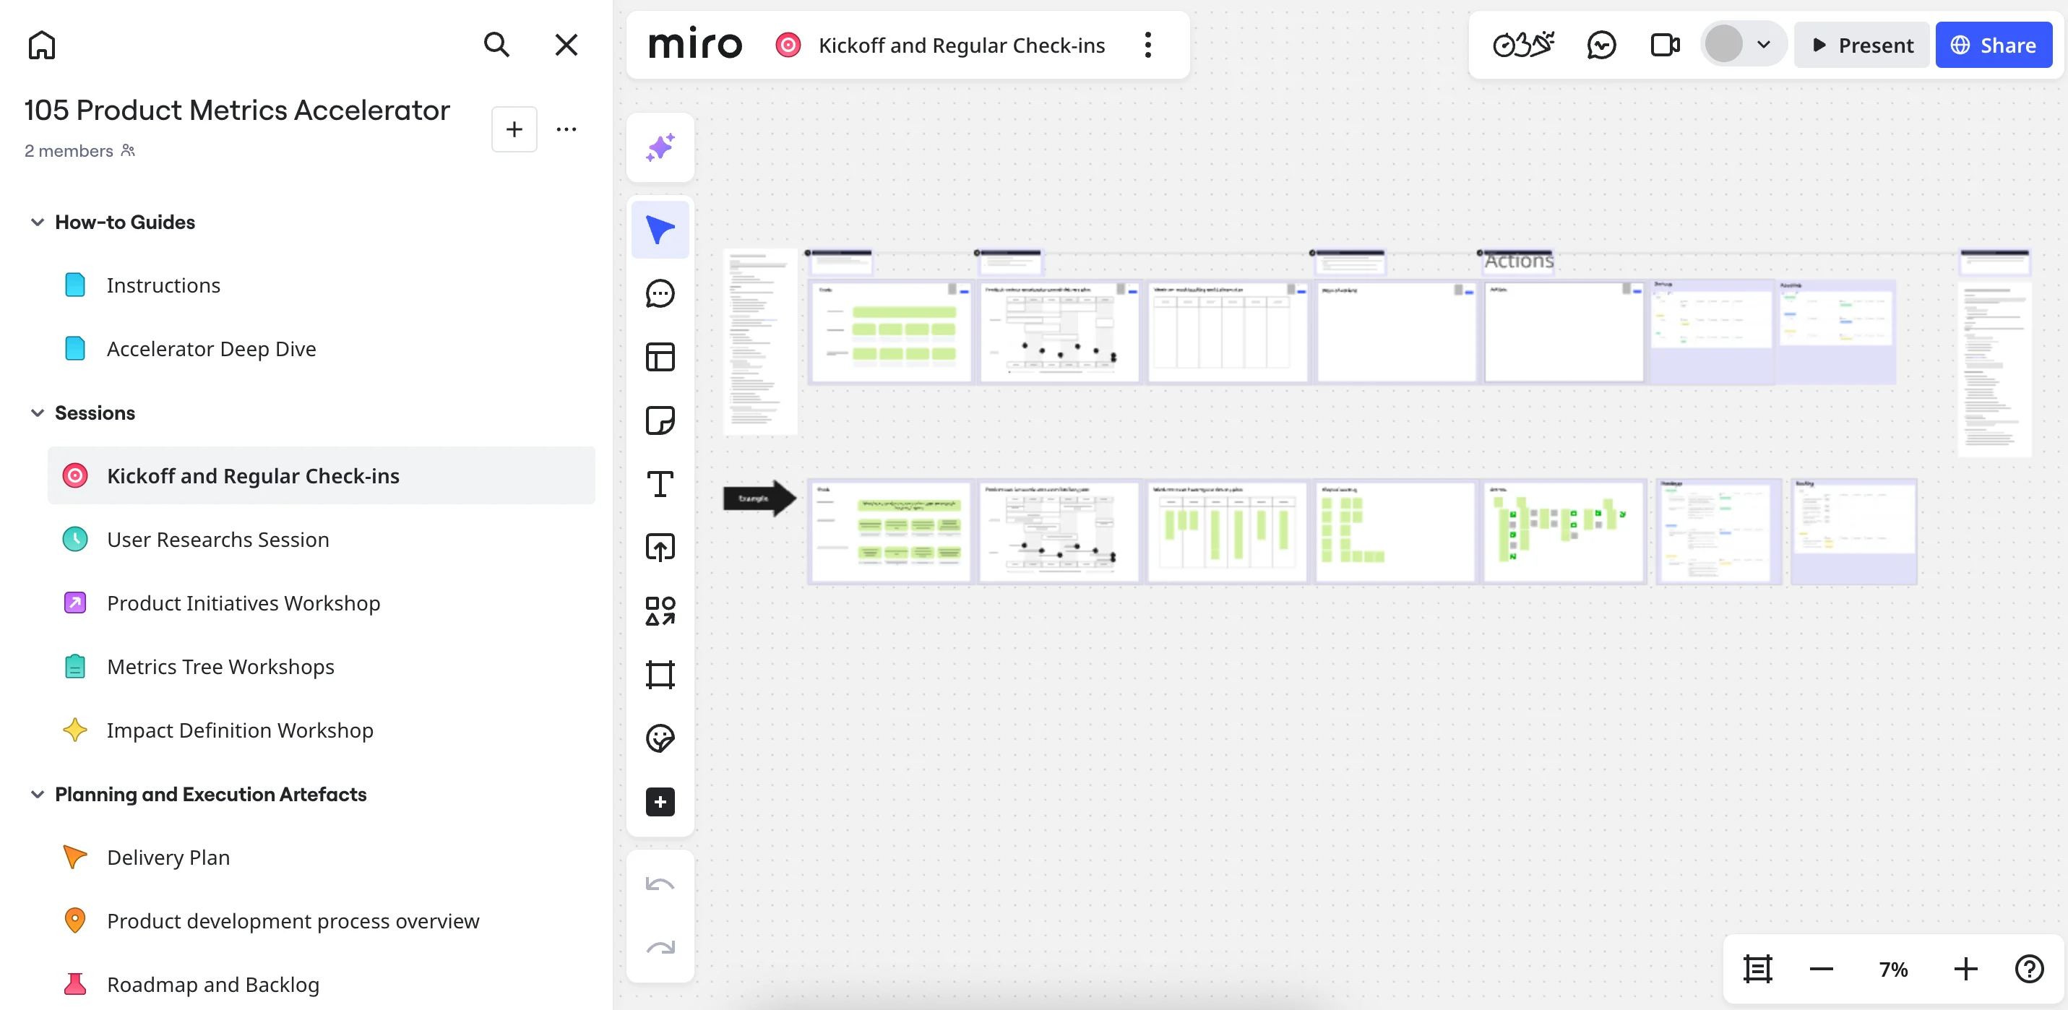Zoom in with the plus control

(1965, 969)
